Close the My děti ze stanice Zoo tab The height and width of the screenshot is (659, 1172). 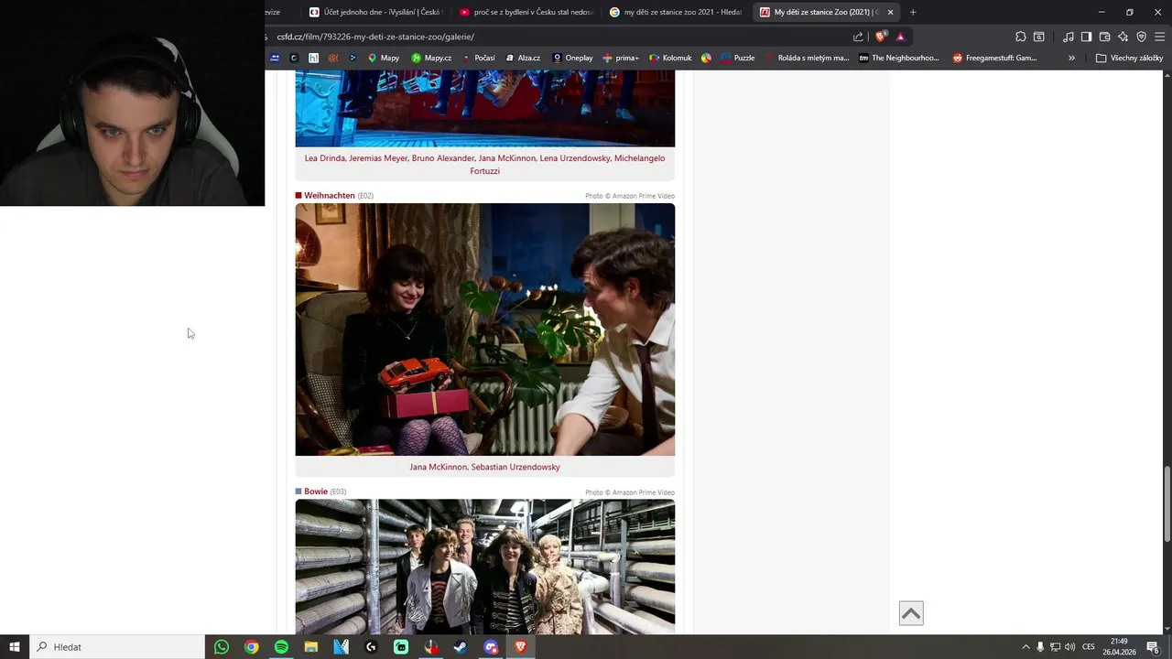click(890, 12)
